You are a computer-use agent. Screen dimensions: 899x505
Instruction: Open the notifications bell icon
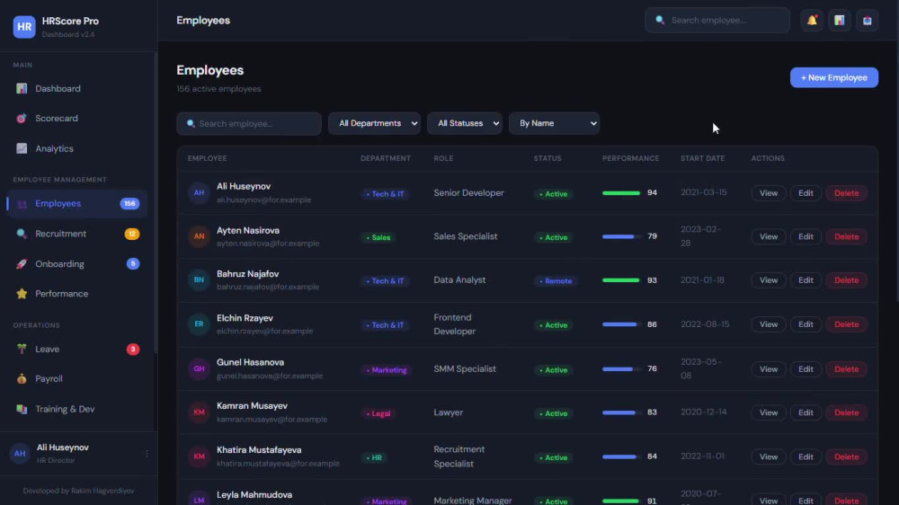click(x=812, y=21)
